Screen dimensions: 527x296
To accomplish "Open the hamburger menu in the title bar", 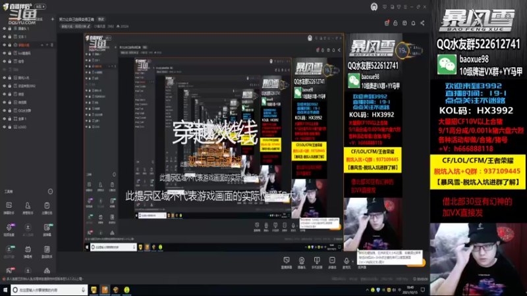I will coord(405,7).
